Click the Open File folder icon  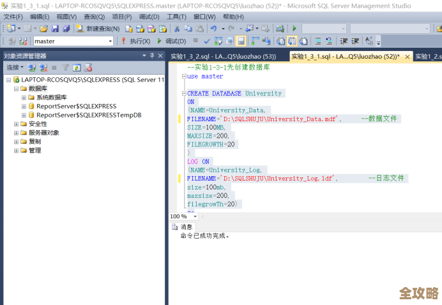[x=43, y=29]
